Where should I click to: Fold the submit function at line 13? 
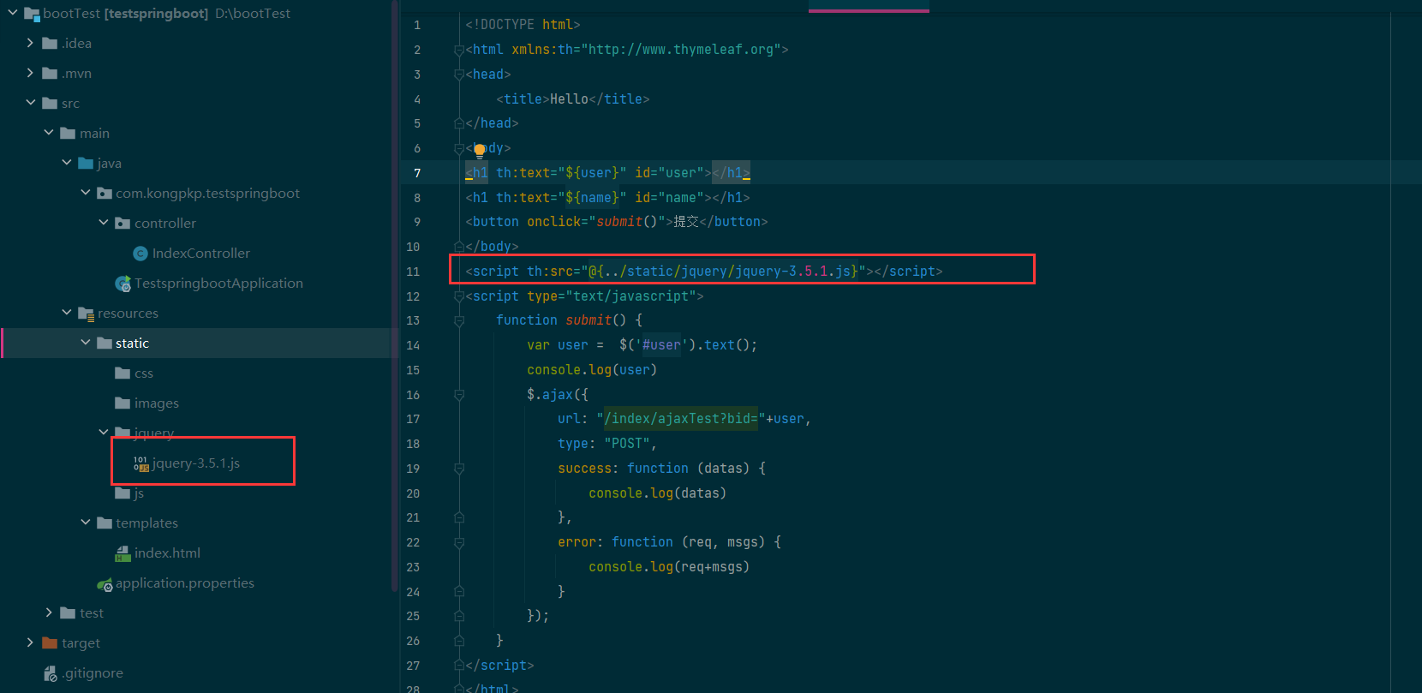[x=459, y=321]
